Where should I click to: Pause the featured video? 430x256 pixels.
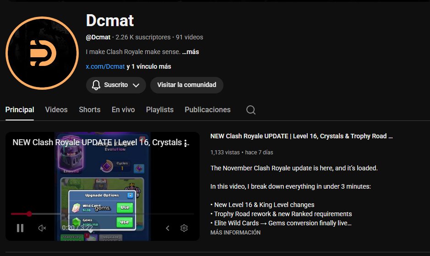tap(20, 228)
